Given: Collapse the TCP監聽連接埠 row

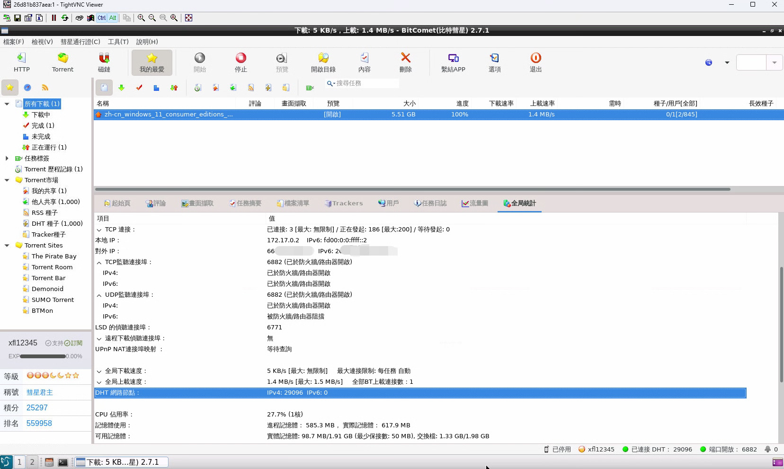Looking at the screenshot, I should point(99,262).
